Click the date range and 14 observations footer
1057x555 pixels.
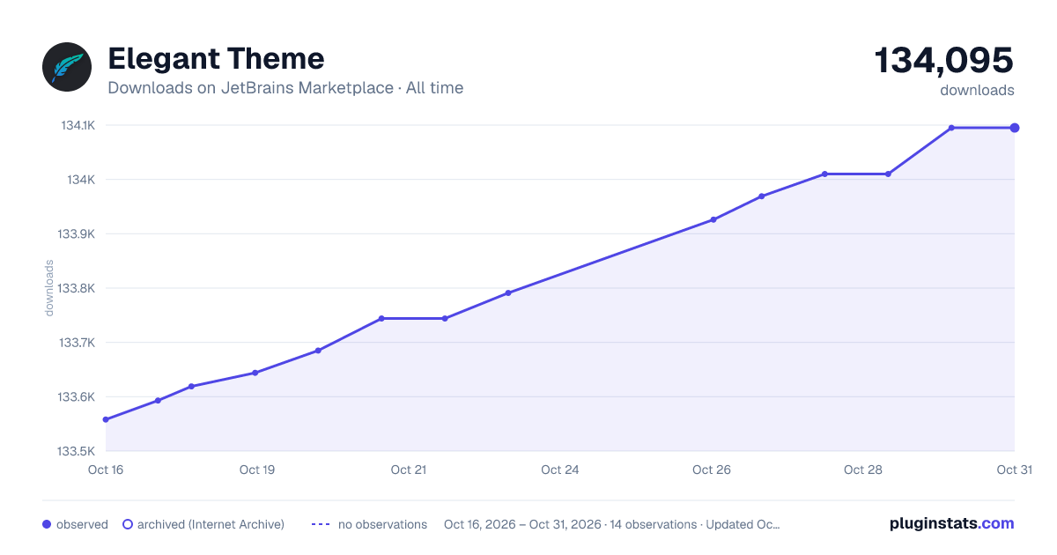click(x=612, y=524)
